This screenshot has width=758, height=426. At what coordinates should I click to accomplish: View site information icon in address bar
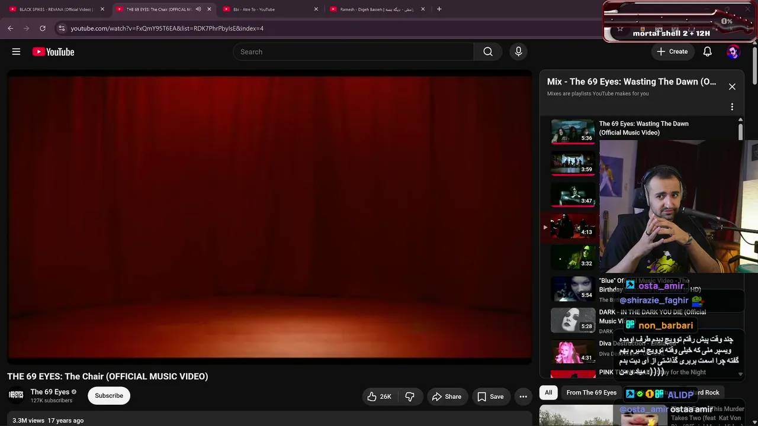(x=62, y=28)
